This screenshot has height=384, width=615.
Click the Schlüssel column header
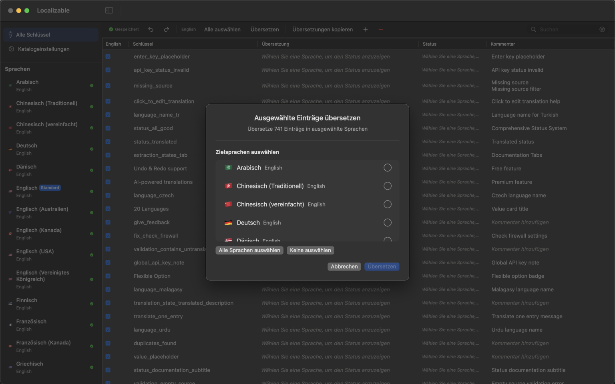[x=143, y=44]
